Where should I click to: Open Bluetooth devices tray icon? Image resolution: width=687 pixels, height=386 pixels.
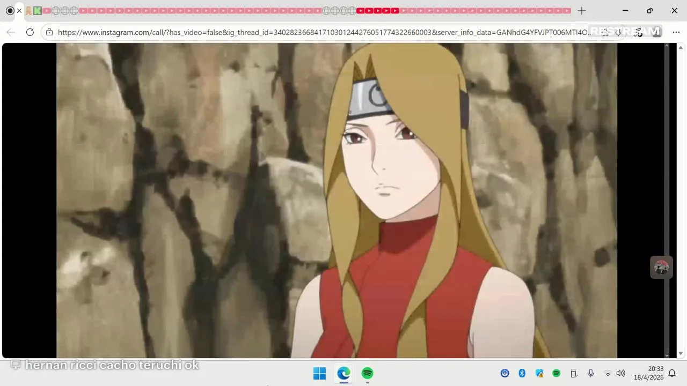(522, 373)
